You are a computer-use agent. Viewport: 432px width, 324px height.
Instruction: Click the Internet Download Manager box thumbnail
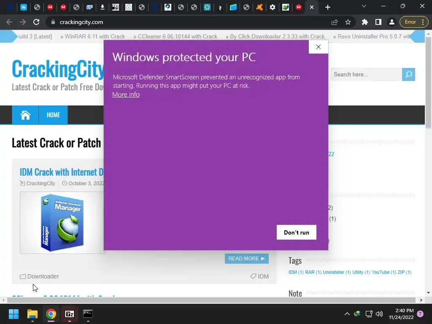[x=62, y=223]
